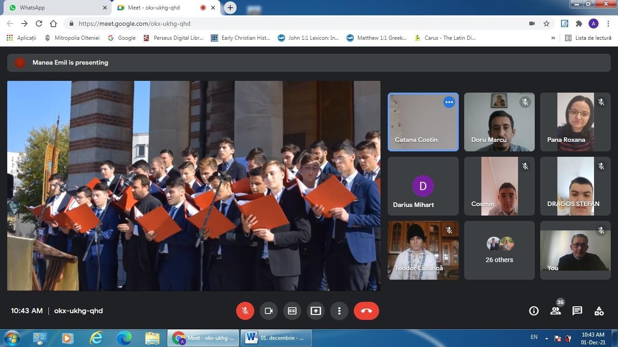Click the Present now screen-share icon
The height and width of the screenshot is (347, 618).
(315, 311)
